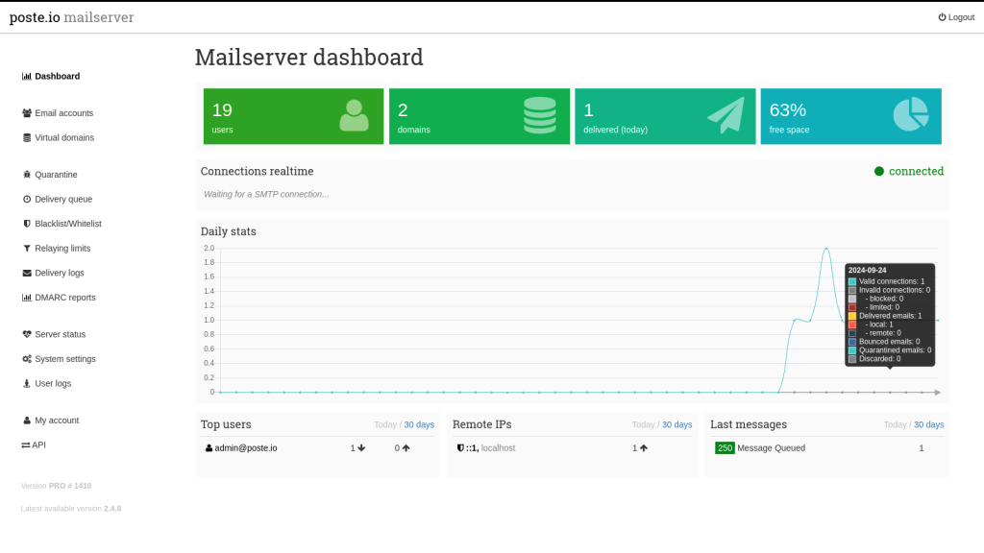The height and width of the screenshot is (553, 984).
Task: Open the System settings gears icon
Action: coord(26,359)
